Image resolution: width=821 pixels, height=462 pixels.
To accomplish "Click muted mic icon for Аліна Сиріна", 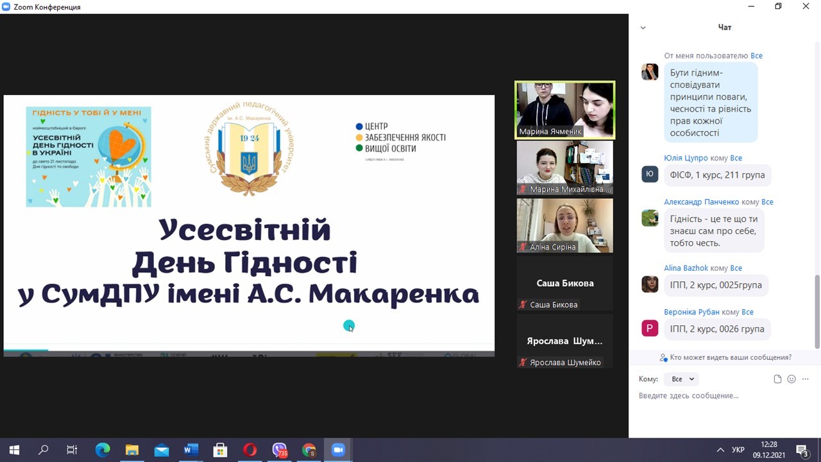I will tap(523, 247).
